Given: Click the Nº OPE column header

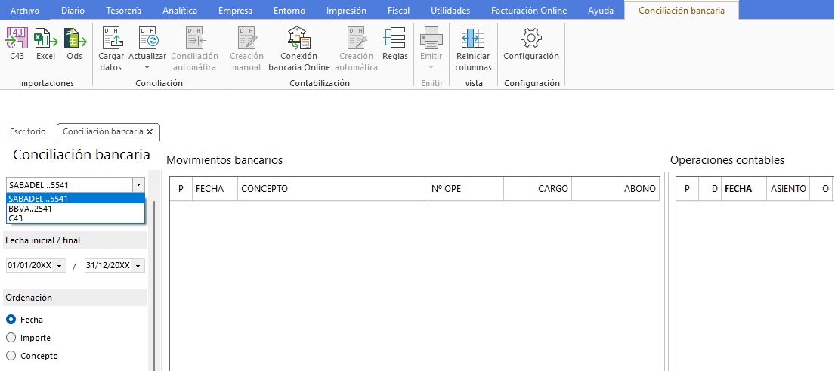Looking at the screenshot, I should coord(466,189).
